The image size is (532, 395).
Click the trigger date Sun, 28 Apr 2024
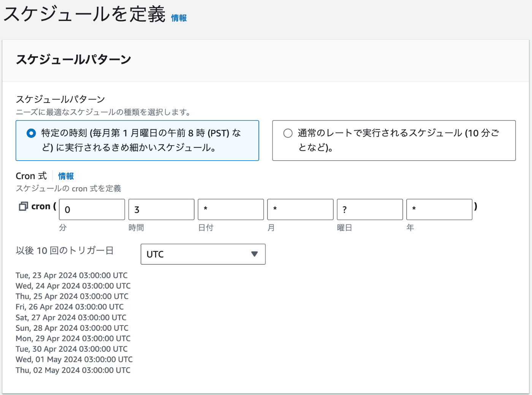pyautogui.click(x=72, y=328)
